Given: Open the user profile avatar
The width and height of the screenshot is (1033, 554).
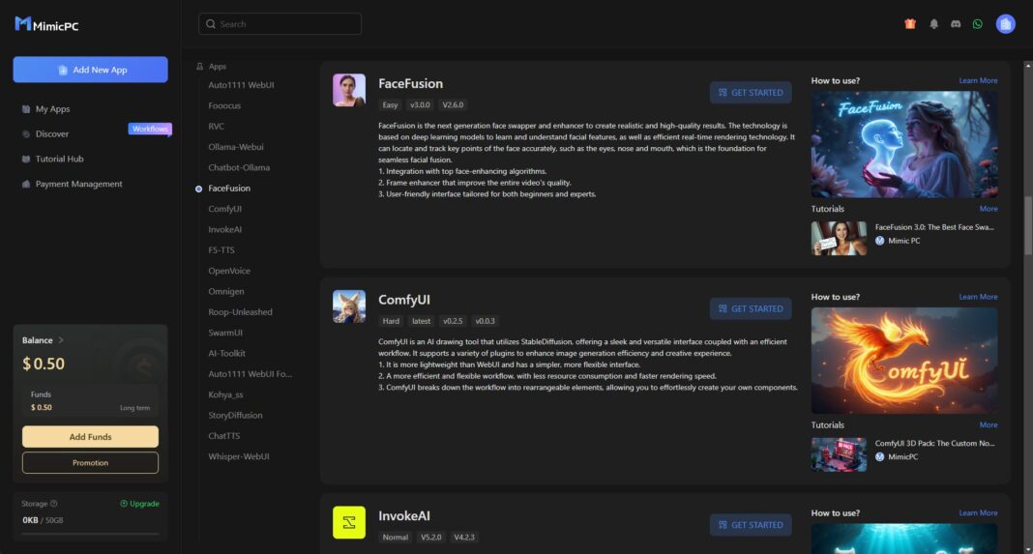Looking at the screenshot, I should click(1005, 24).
